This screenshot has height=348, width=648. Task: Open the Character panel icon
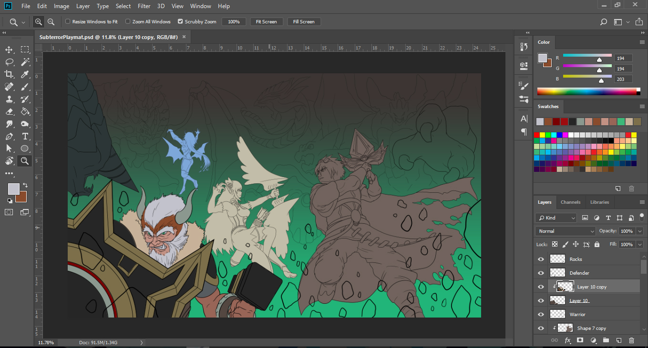tap(524, 118)
